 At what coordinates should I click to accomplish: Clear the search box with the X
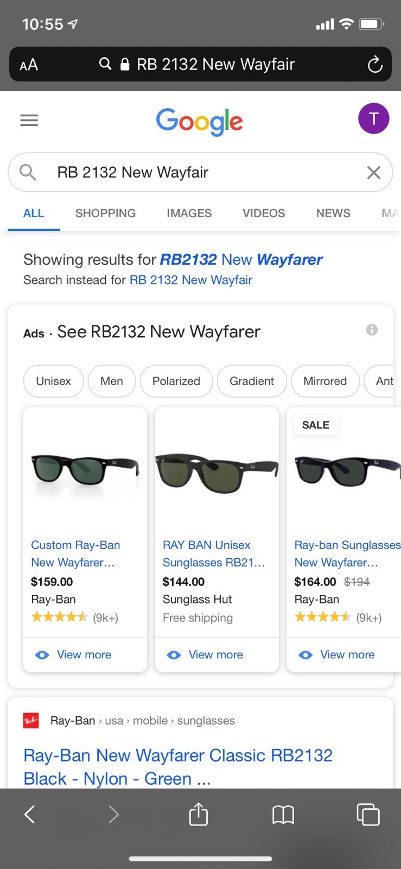373,173
